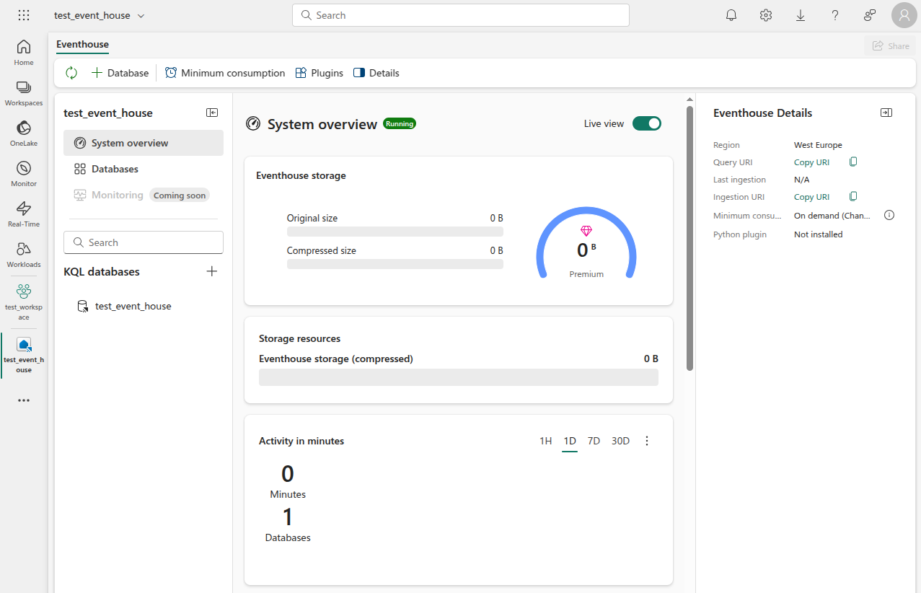Open the test_event_house workspace dropdown
The image size is (921, 593).
tap(141, 14)
